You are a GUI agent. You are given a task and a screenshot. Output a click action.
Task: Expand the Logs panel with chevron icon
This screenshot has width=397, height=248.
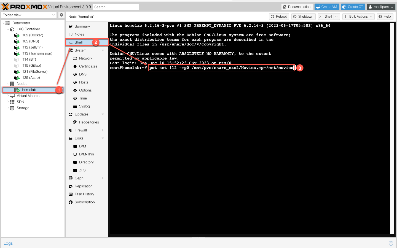coord(391,243)
